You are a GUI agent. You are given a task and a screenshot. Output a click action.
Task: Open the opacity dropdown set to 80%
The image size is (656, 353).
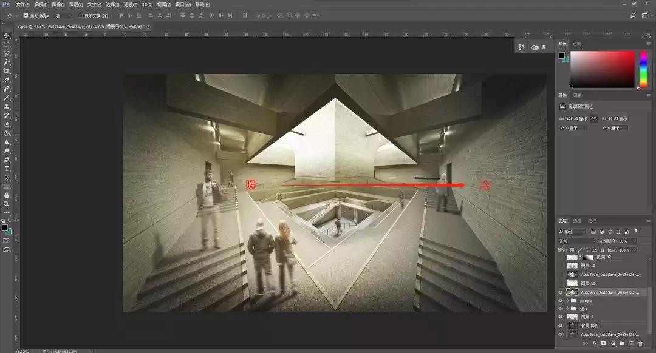pos(634,240)
